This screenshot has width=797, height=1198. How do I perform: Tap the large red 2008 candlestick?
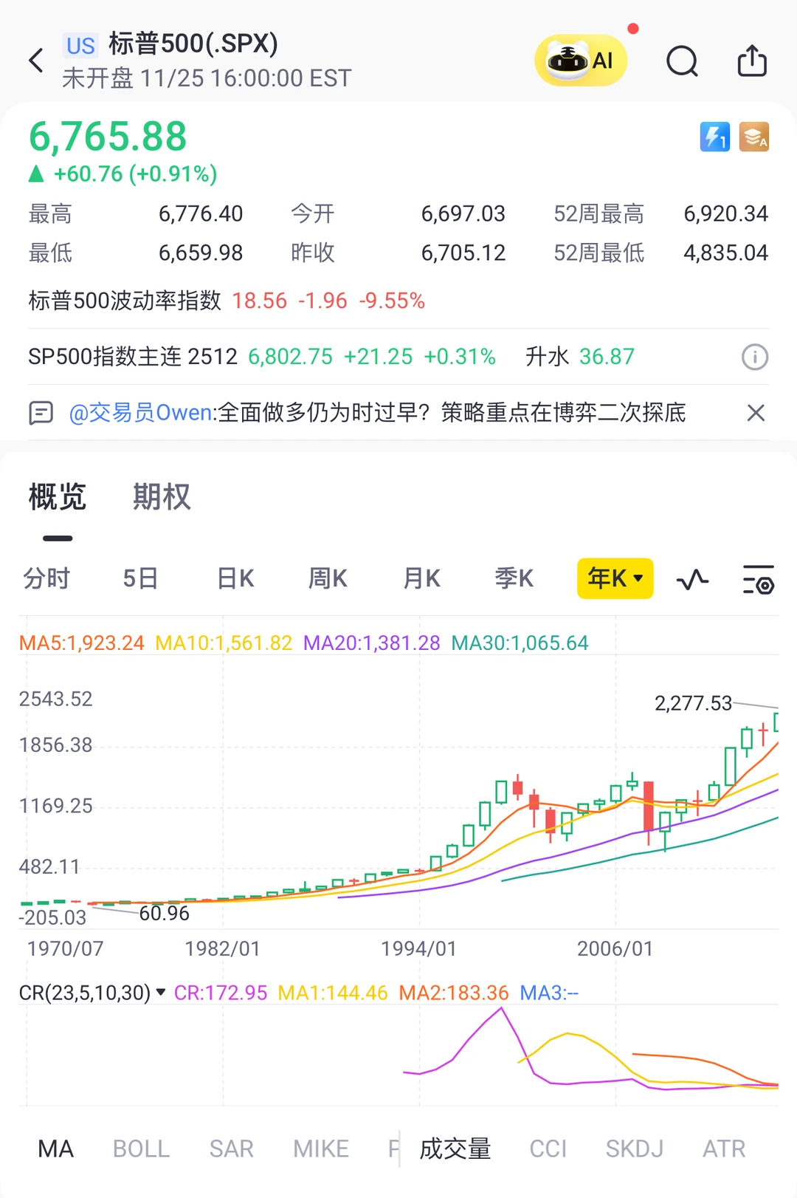(649, 807)
